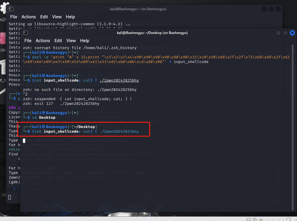Viewport: 297px width, 221px height.
Task: Click ./2pwn20242825bhy in the ~/Desktop prompt command
Action: point(119,132)
